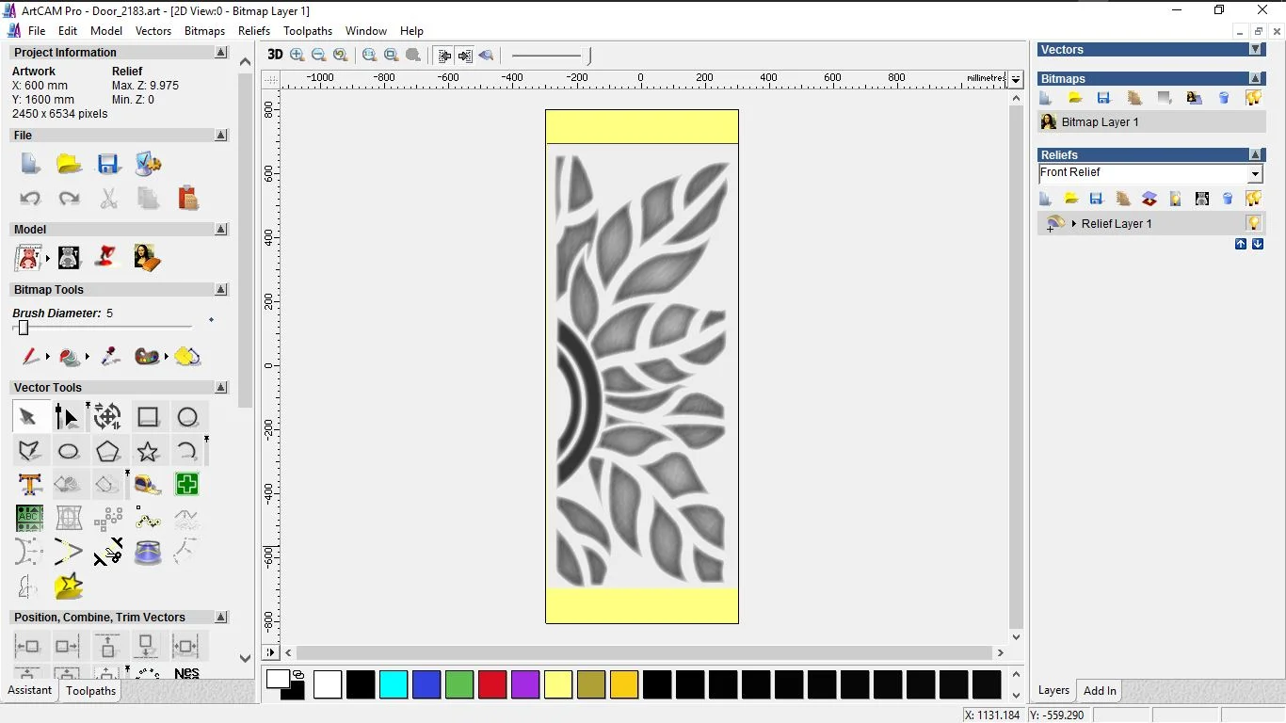
Task: Open the Lights and Material lamp icon
Action: click(108, 257)
